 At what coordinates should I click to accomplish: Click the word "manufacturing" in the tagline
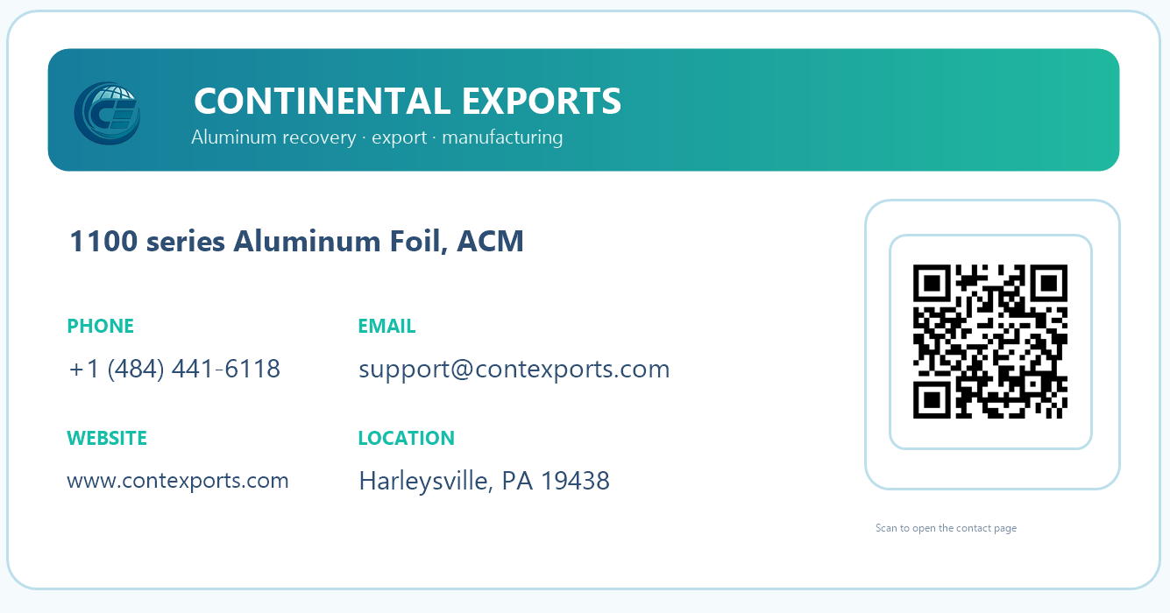502,137
